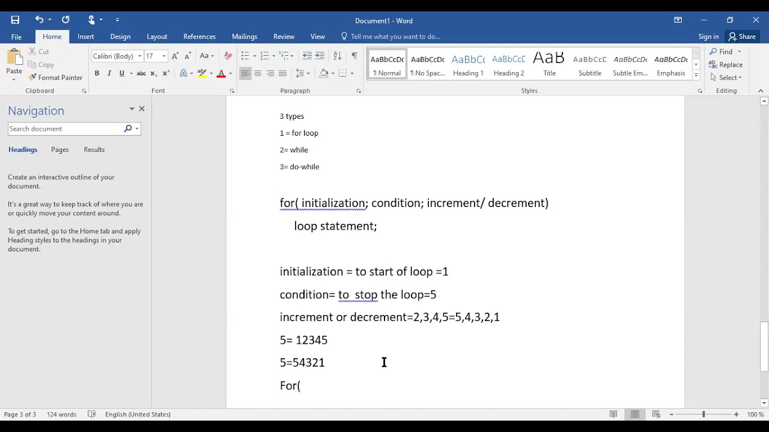Click the Redo/Repeat icon
769x432 pixels.
(x=65, y=20)
